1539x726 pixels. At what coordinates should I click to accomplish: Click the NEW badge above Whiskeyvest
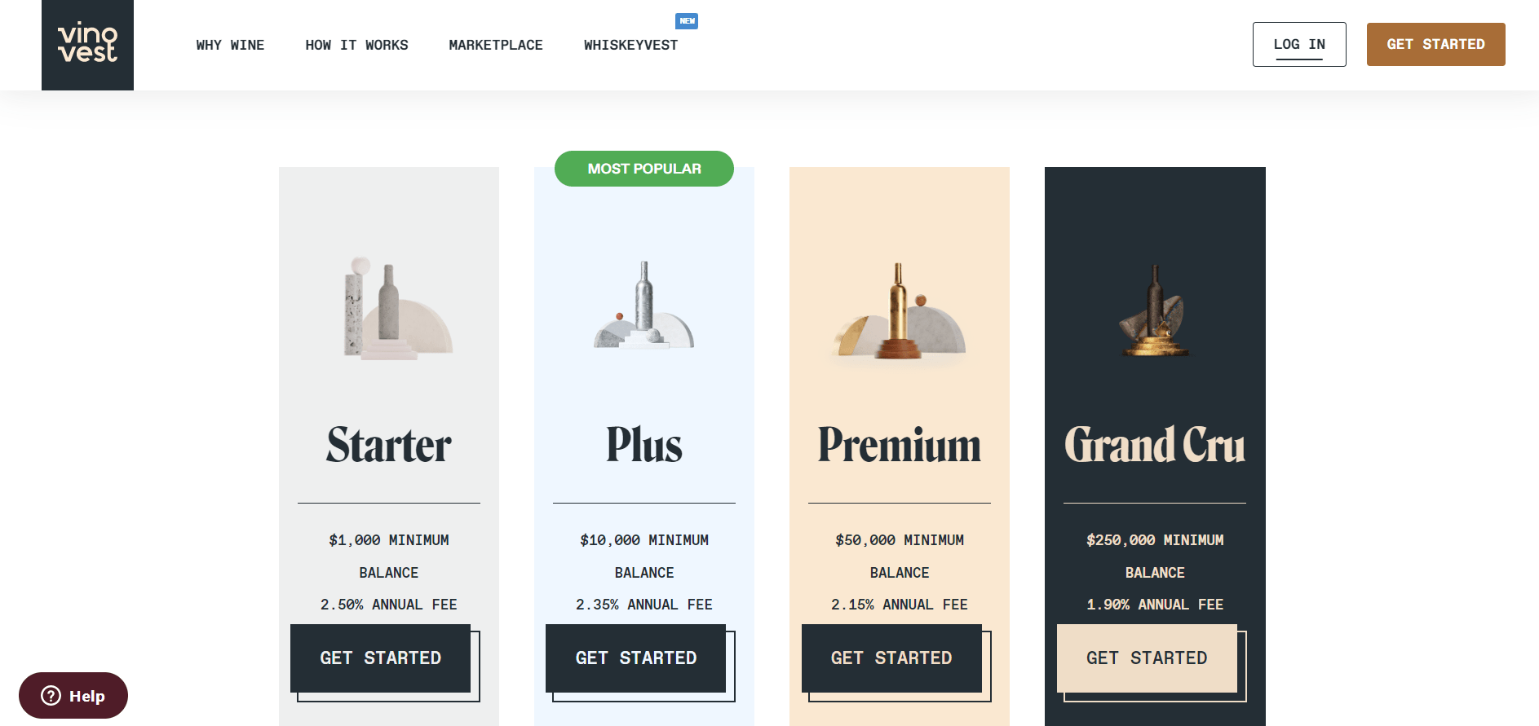(x=687, y=21)
